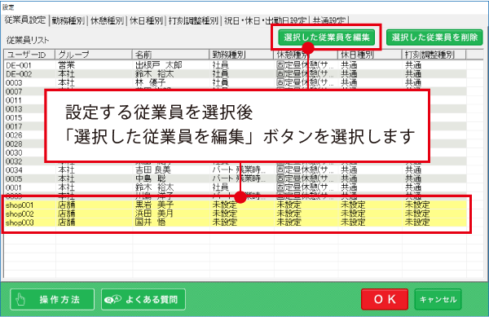
Task: Select employee row 0005
Action: point(236,178)
